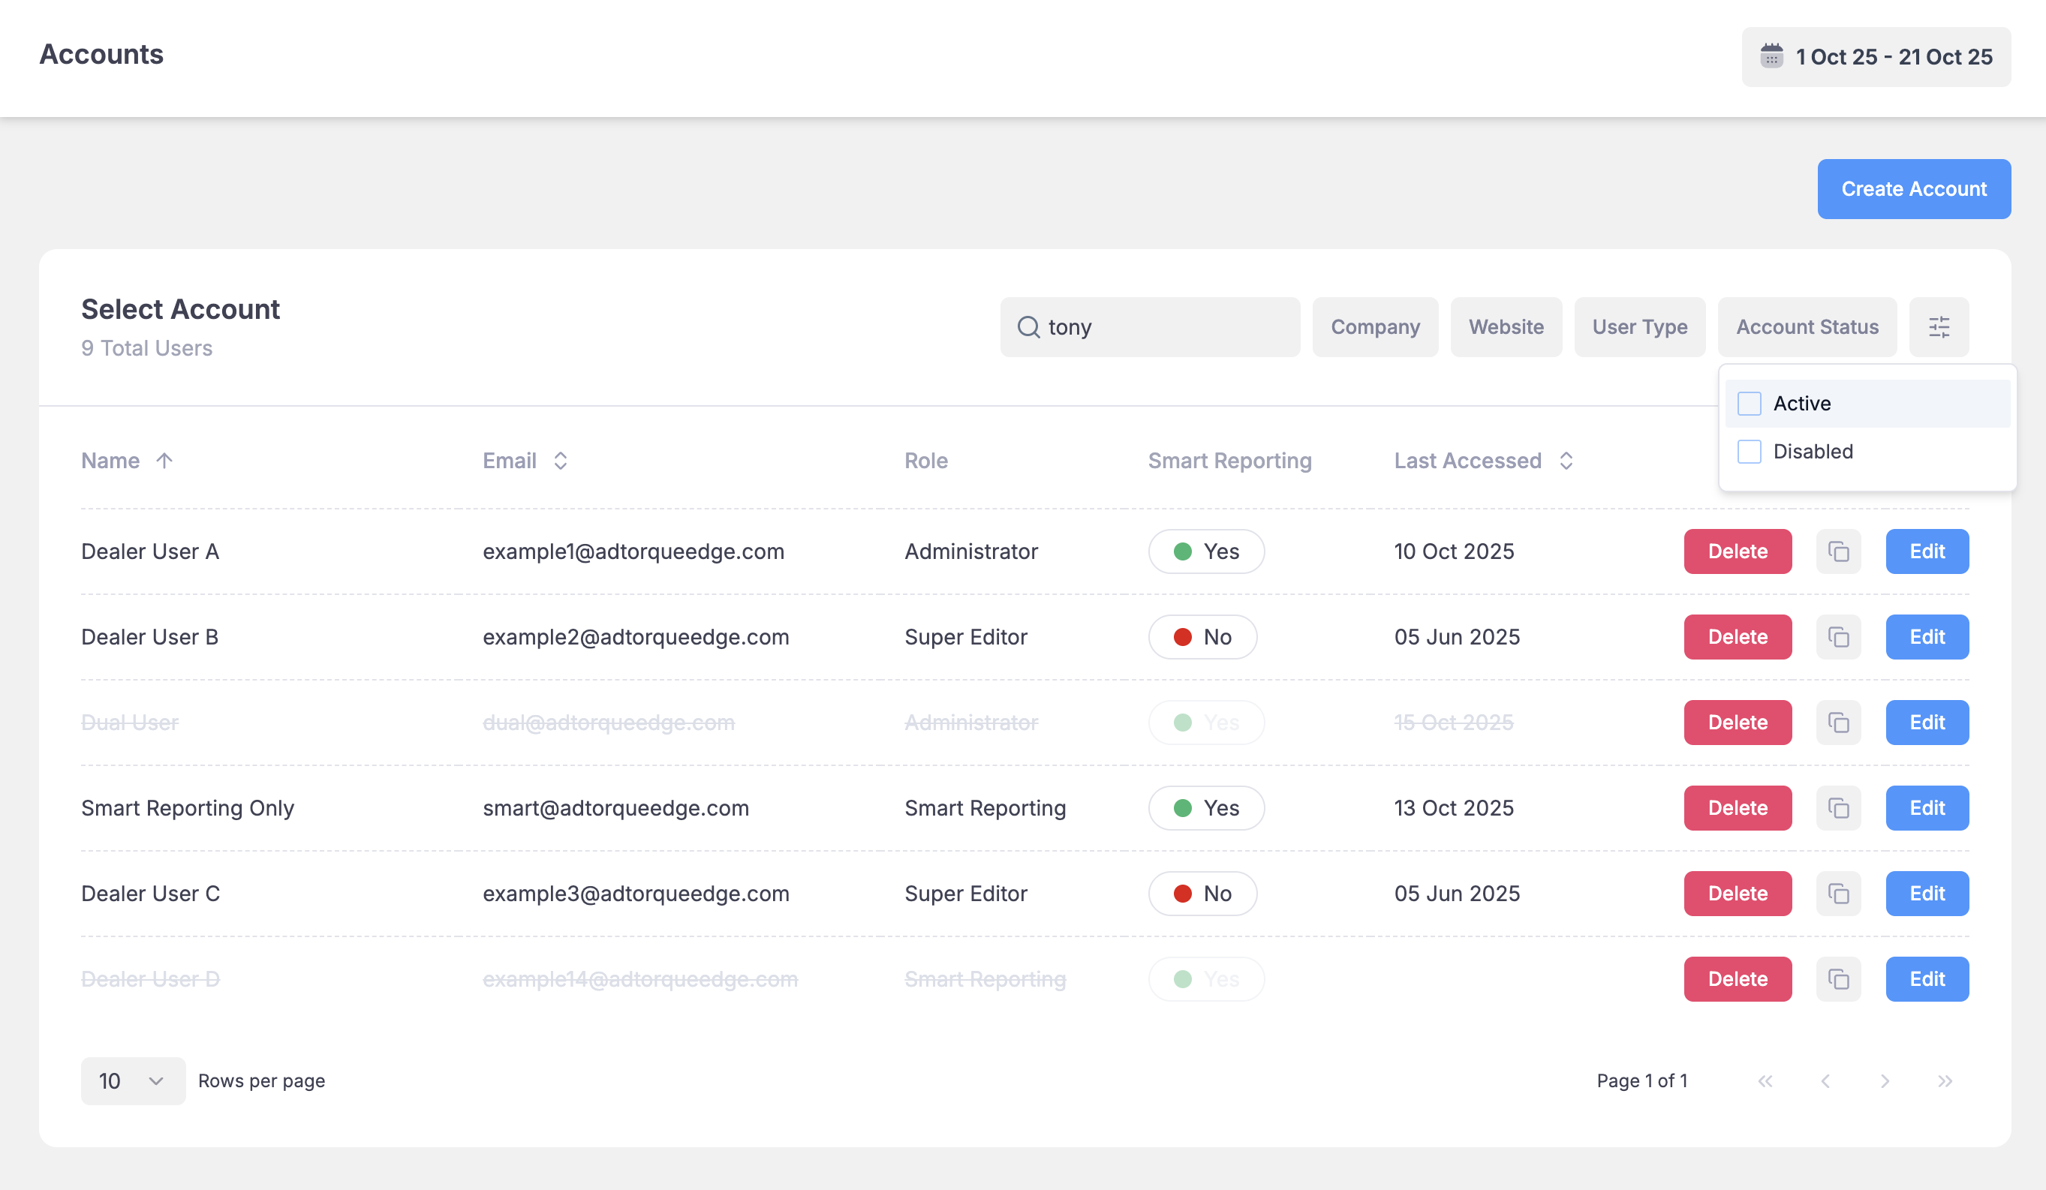Open the Account Status filter
This screenshot has width=2046, height=1190.
(x=1807, y=327)
